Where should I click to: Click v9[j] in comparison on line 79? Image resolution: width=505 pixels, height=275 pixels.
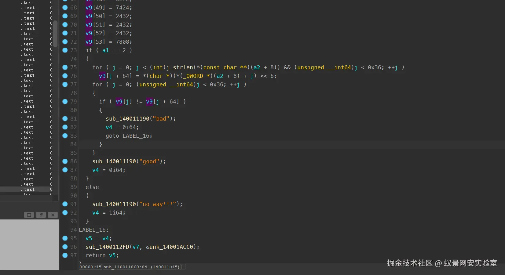click(x=124, y=101)
